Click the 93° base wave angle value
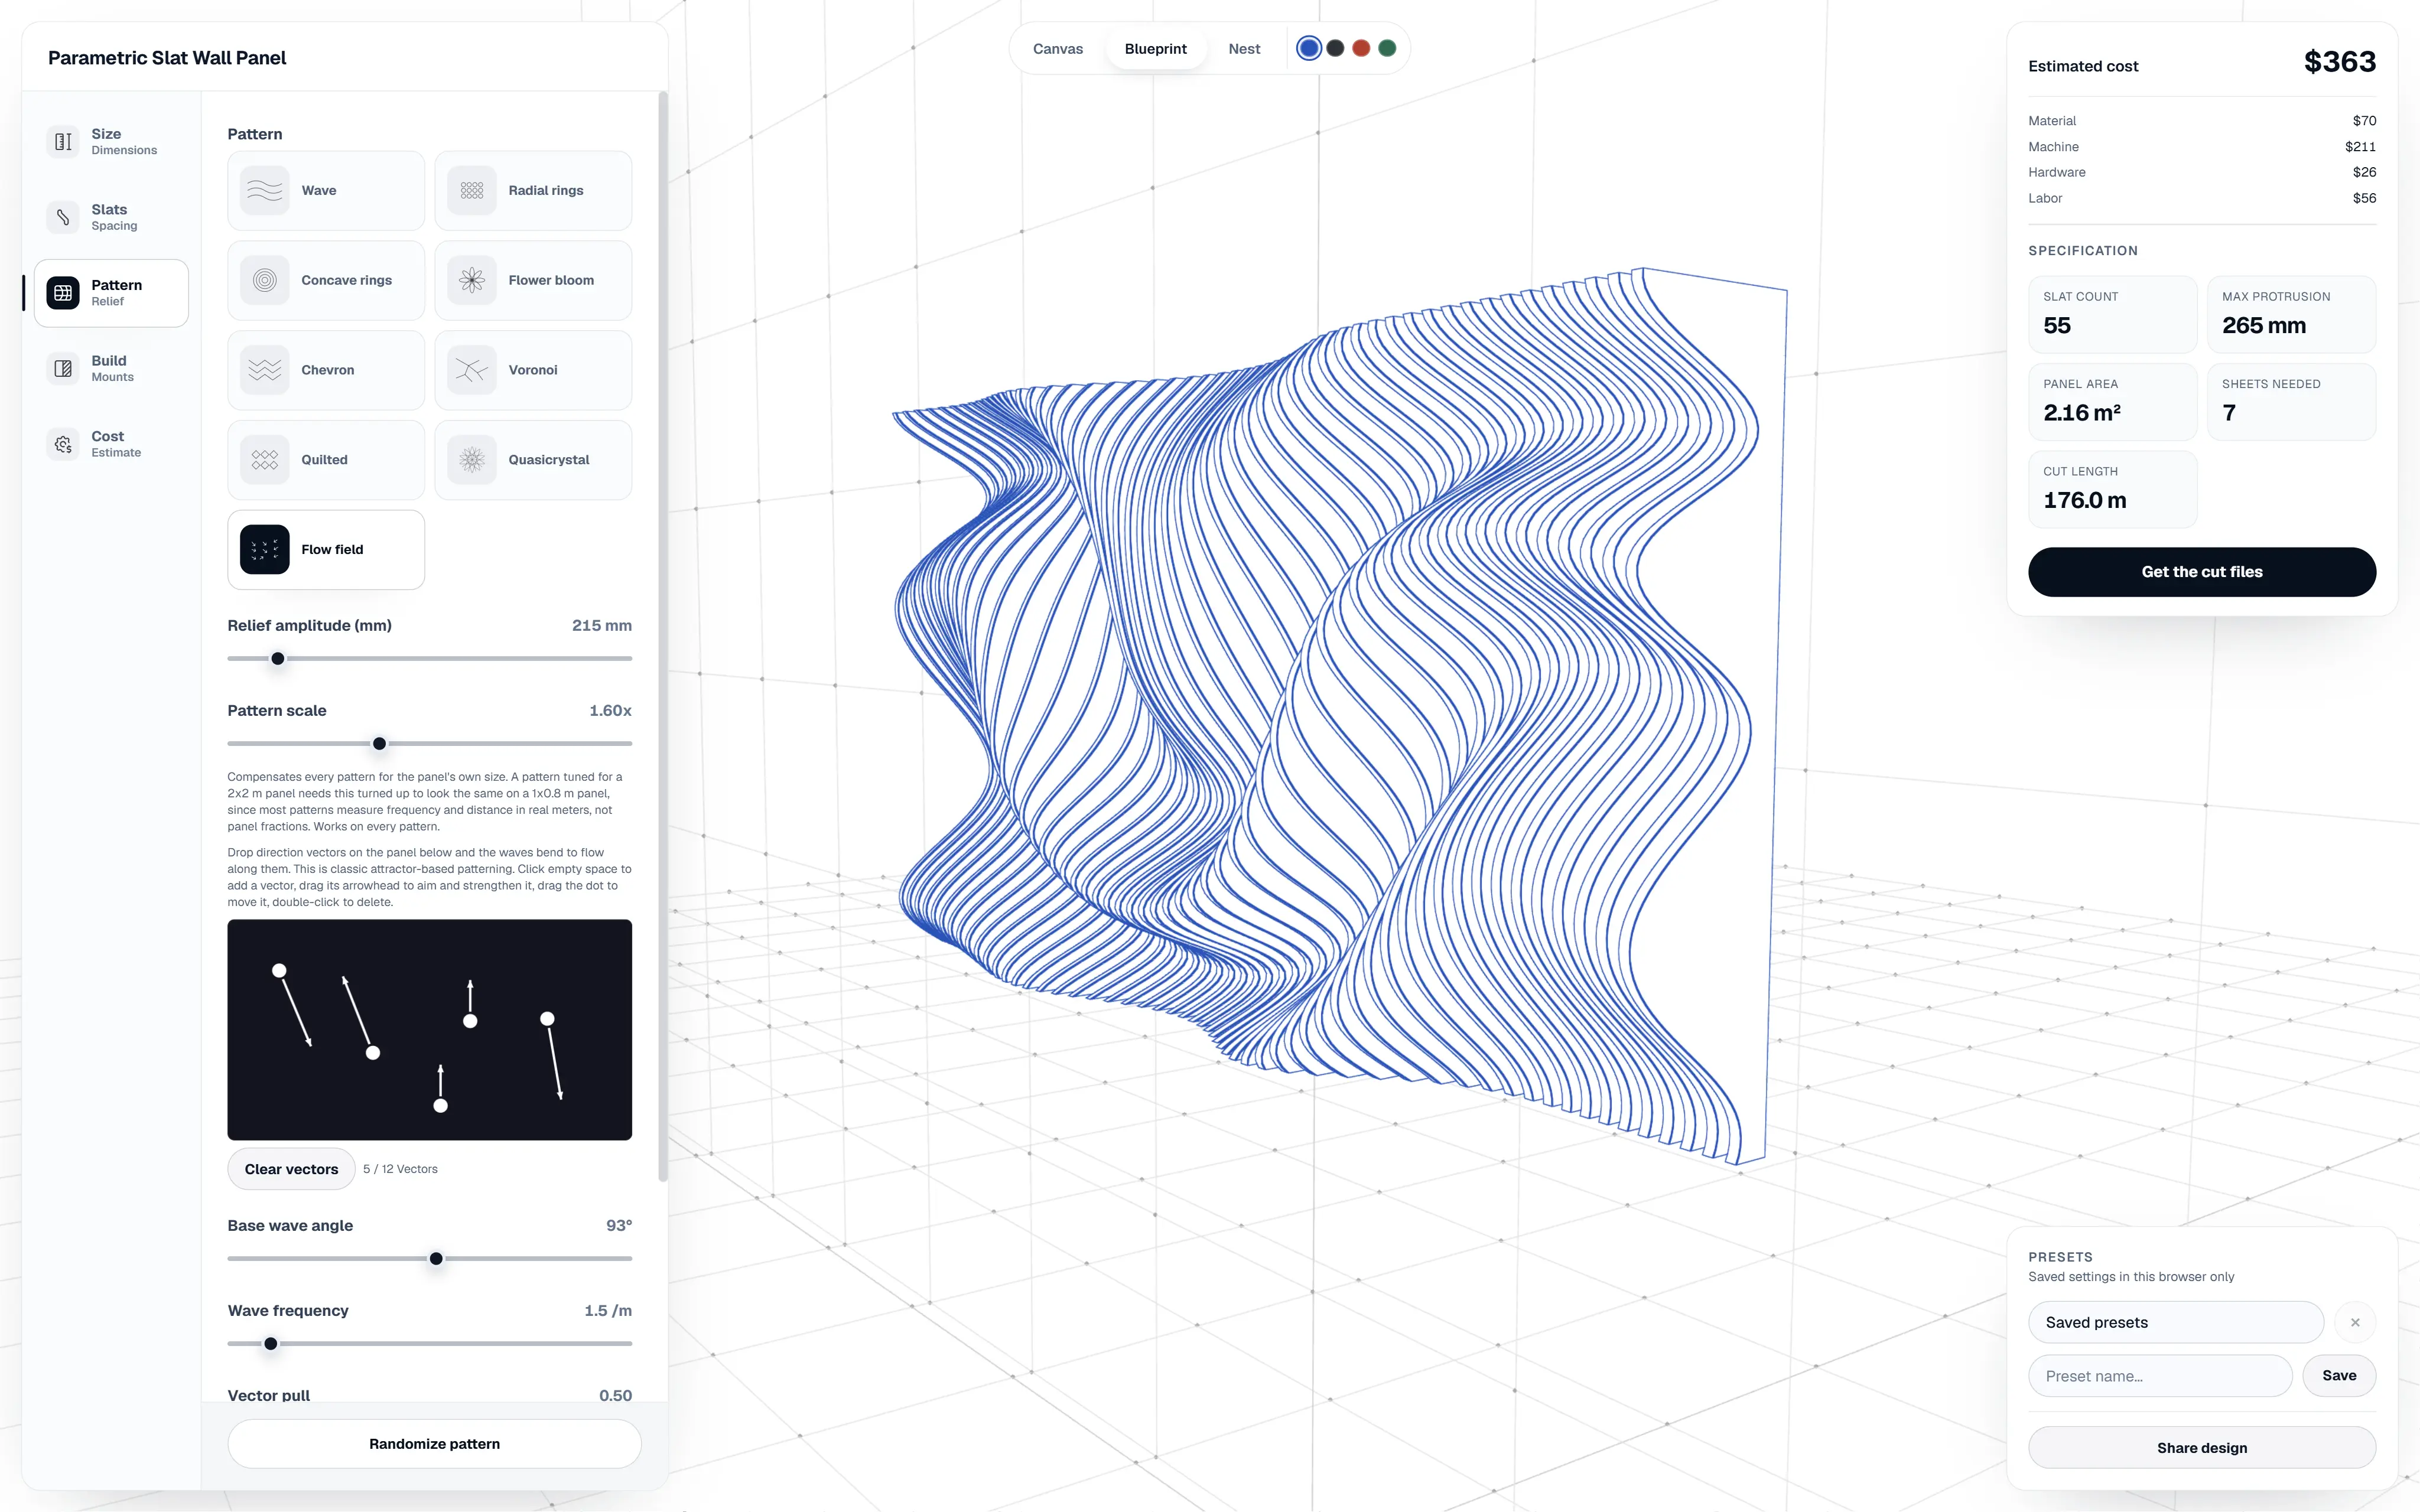 [x=619, y=1225]
